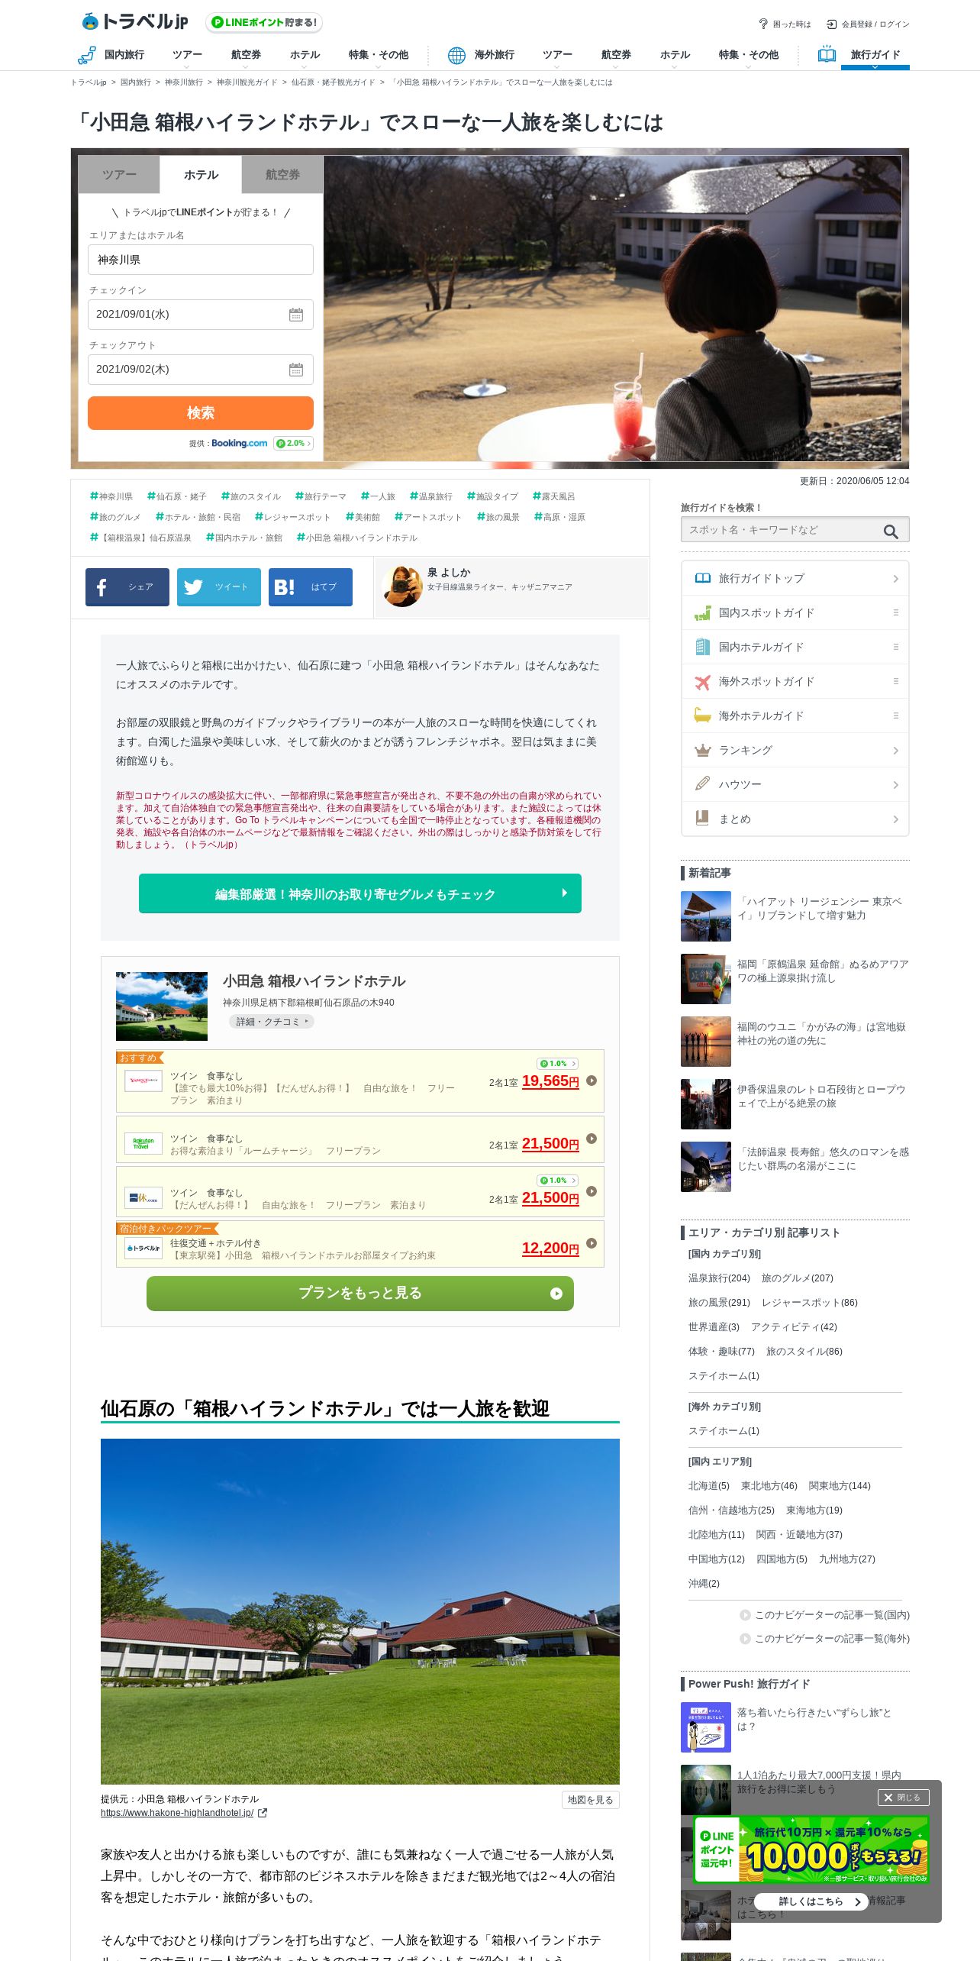Click the Booking.com 2.0% points badge
The image size is (980, 1961).
coord(294,444)
